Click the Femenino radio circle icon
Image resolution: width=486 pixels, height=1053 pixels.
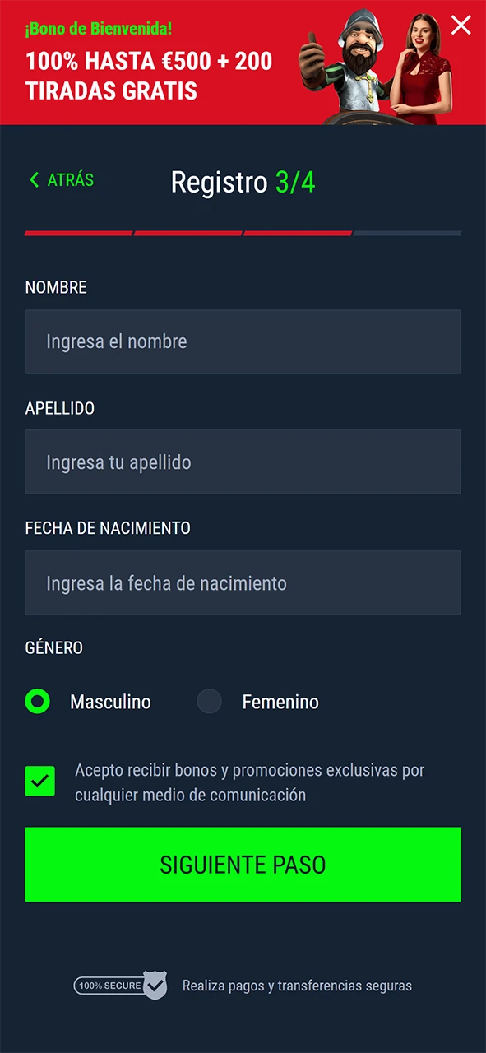pos(209,701)
